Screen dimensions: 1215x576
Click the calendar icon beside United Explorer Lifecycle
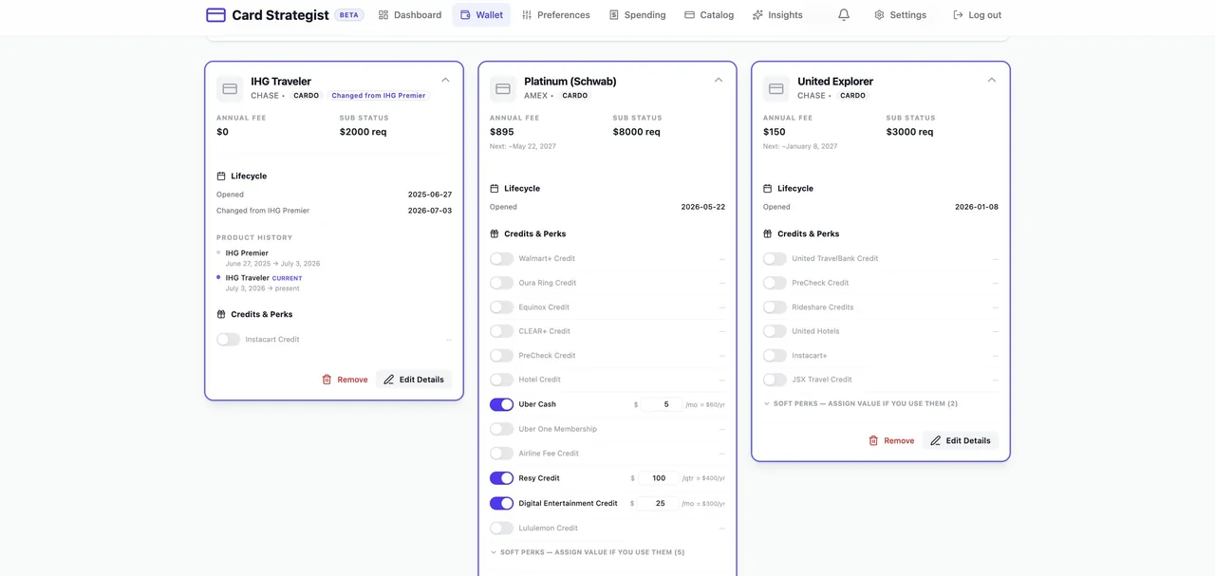(768, 189)
